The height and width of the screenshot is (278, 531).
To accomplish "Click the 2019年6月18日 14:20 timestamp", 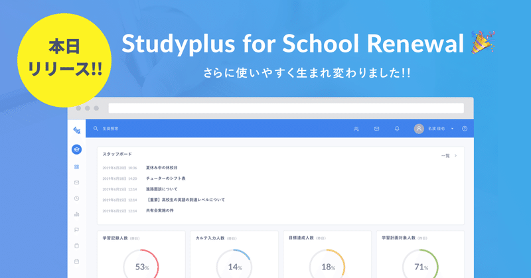I will (x=119, y=178).
